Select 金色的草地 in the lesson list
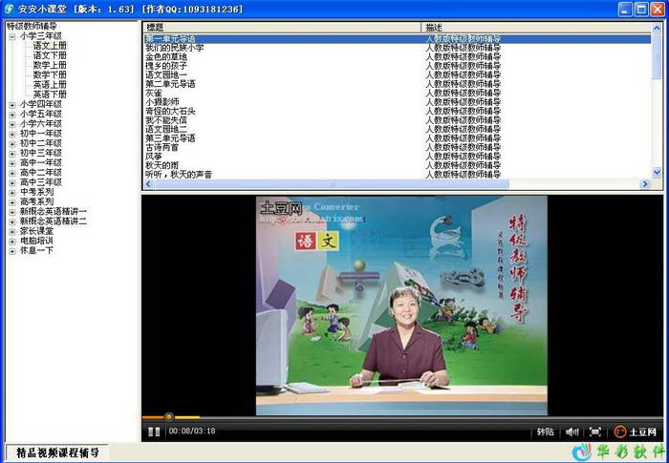The image size is (669, 463). (x=166, y=56)
